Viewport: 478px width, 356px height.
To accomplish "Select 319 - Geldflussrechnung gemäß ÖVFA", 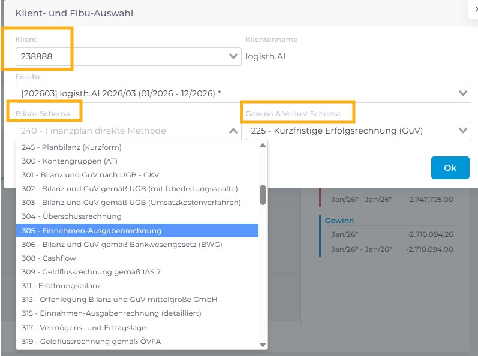I will click(x=92, y=342).
